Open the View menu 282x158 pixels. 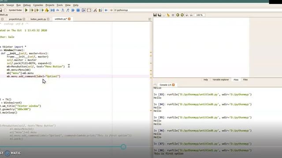point(68,5)
